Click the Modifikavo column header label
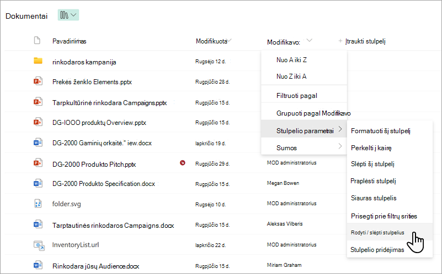 283,42
